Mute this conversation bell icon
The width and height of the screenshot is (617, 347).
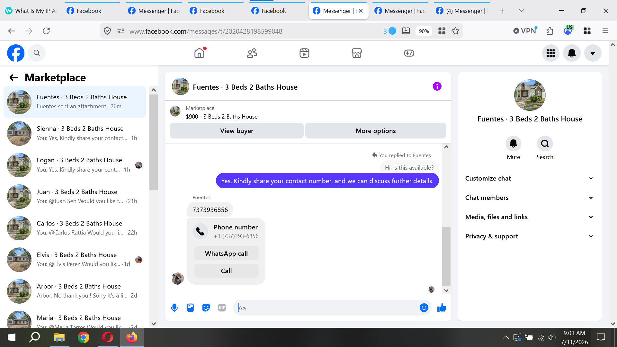click(x=514, y=143)
